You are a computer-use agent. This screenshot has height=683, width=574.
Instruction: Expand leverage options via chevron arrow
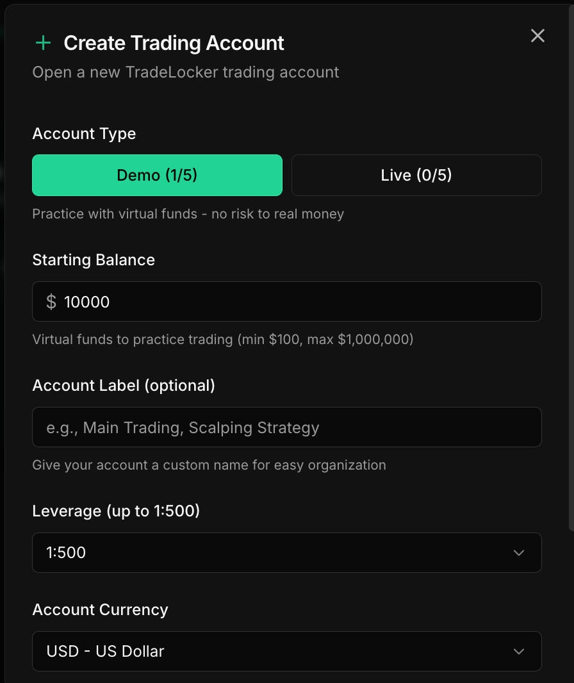tap(519, 553)
